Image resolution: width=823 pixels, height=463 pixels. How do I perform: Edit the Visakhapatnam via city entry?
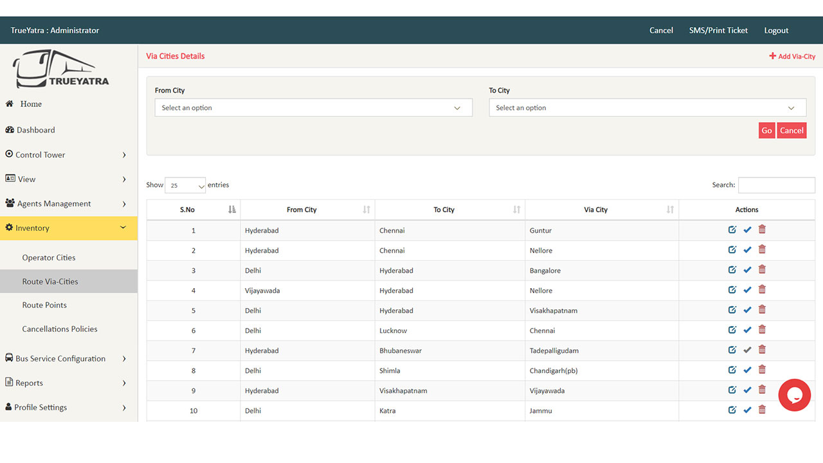[732, 309]
